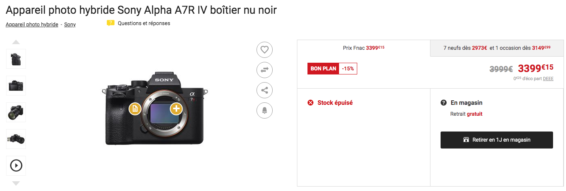The image size is (566, 191).
Task: Open the Sony breadcrumb link
Action: 70,25
